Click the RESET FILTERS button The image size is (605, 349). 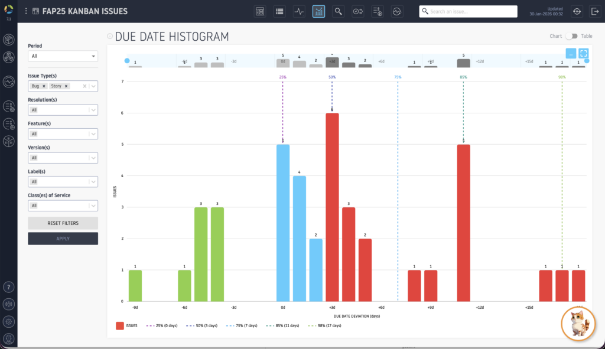coord(63,223)
